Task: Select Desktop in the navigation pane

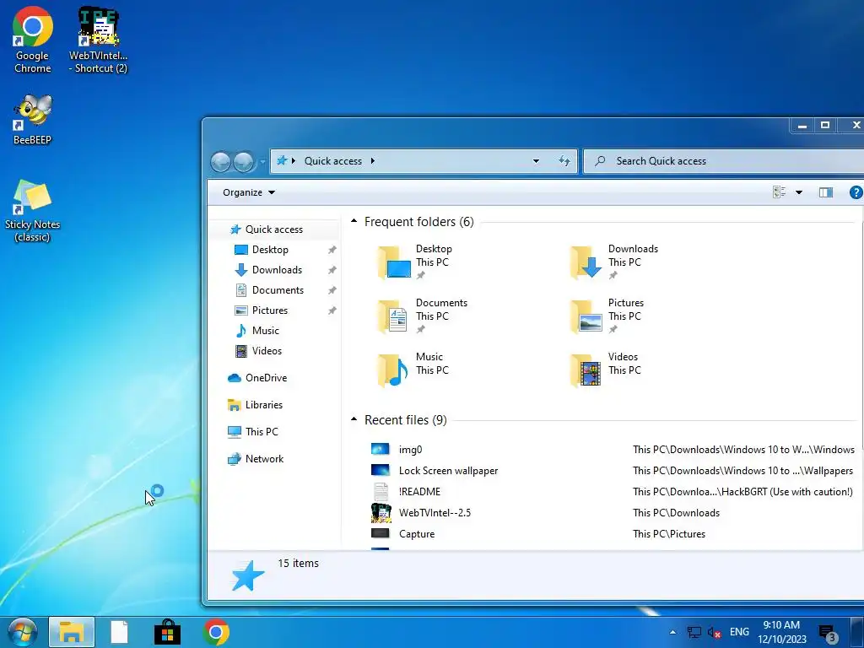Action: pyautogui.click(x=270, y=250)
